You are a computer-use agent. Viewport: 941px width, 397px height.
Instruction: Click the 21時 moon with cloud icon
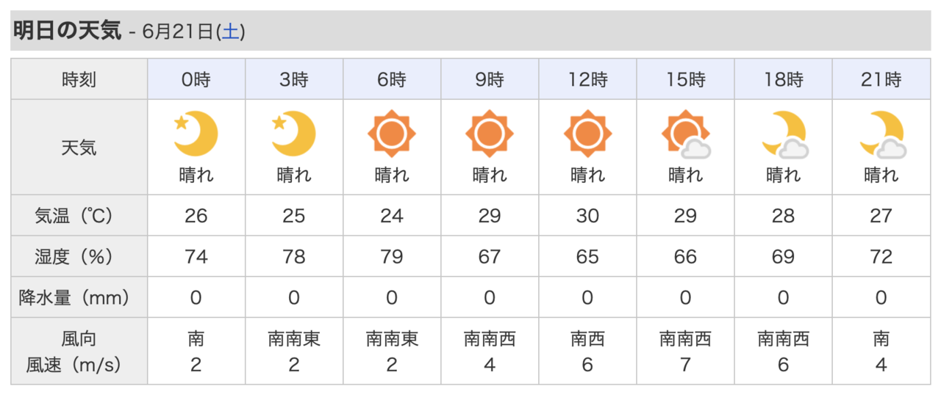click(881, 134)
